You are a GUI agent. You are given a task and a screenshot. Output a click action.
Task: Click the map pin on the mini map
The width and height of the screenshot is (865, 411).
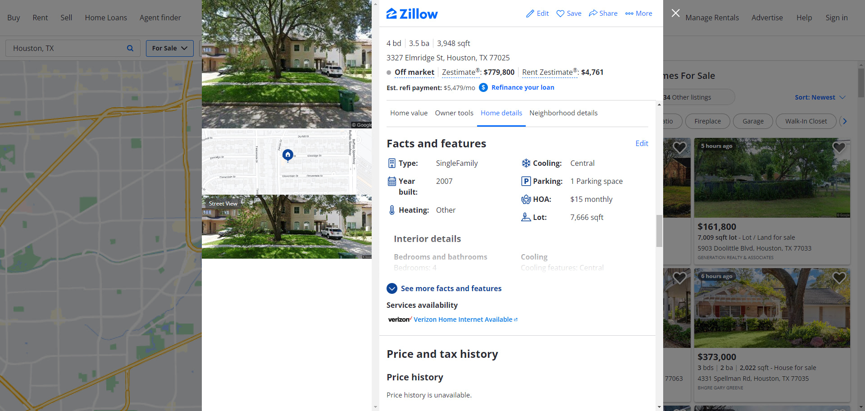287,155
